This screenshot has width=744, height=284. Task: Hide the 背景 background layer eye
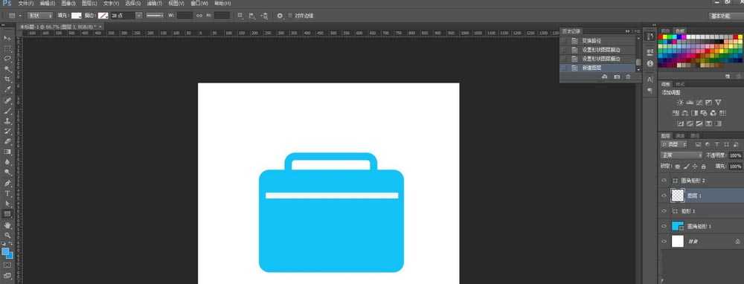(x=664, y=242)
